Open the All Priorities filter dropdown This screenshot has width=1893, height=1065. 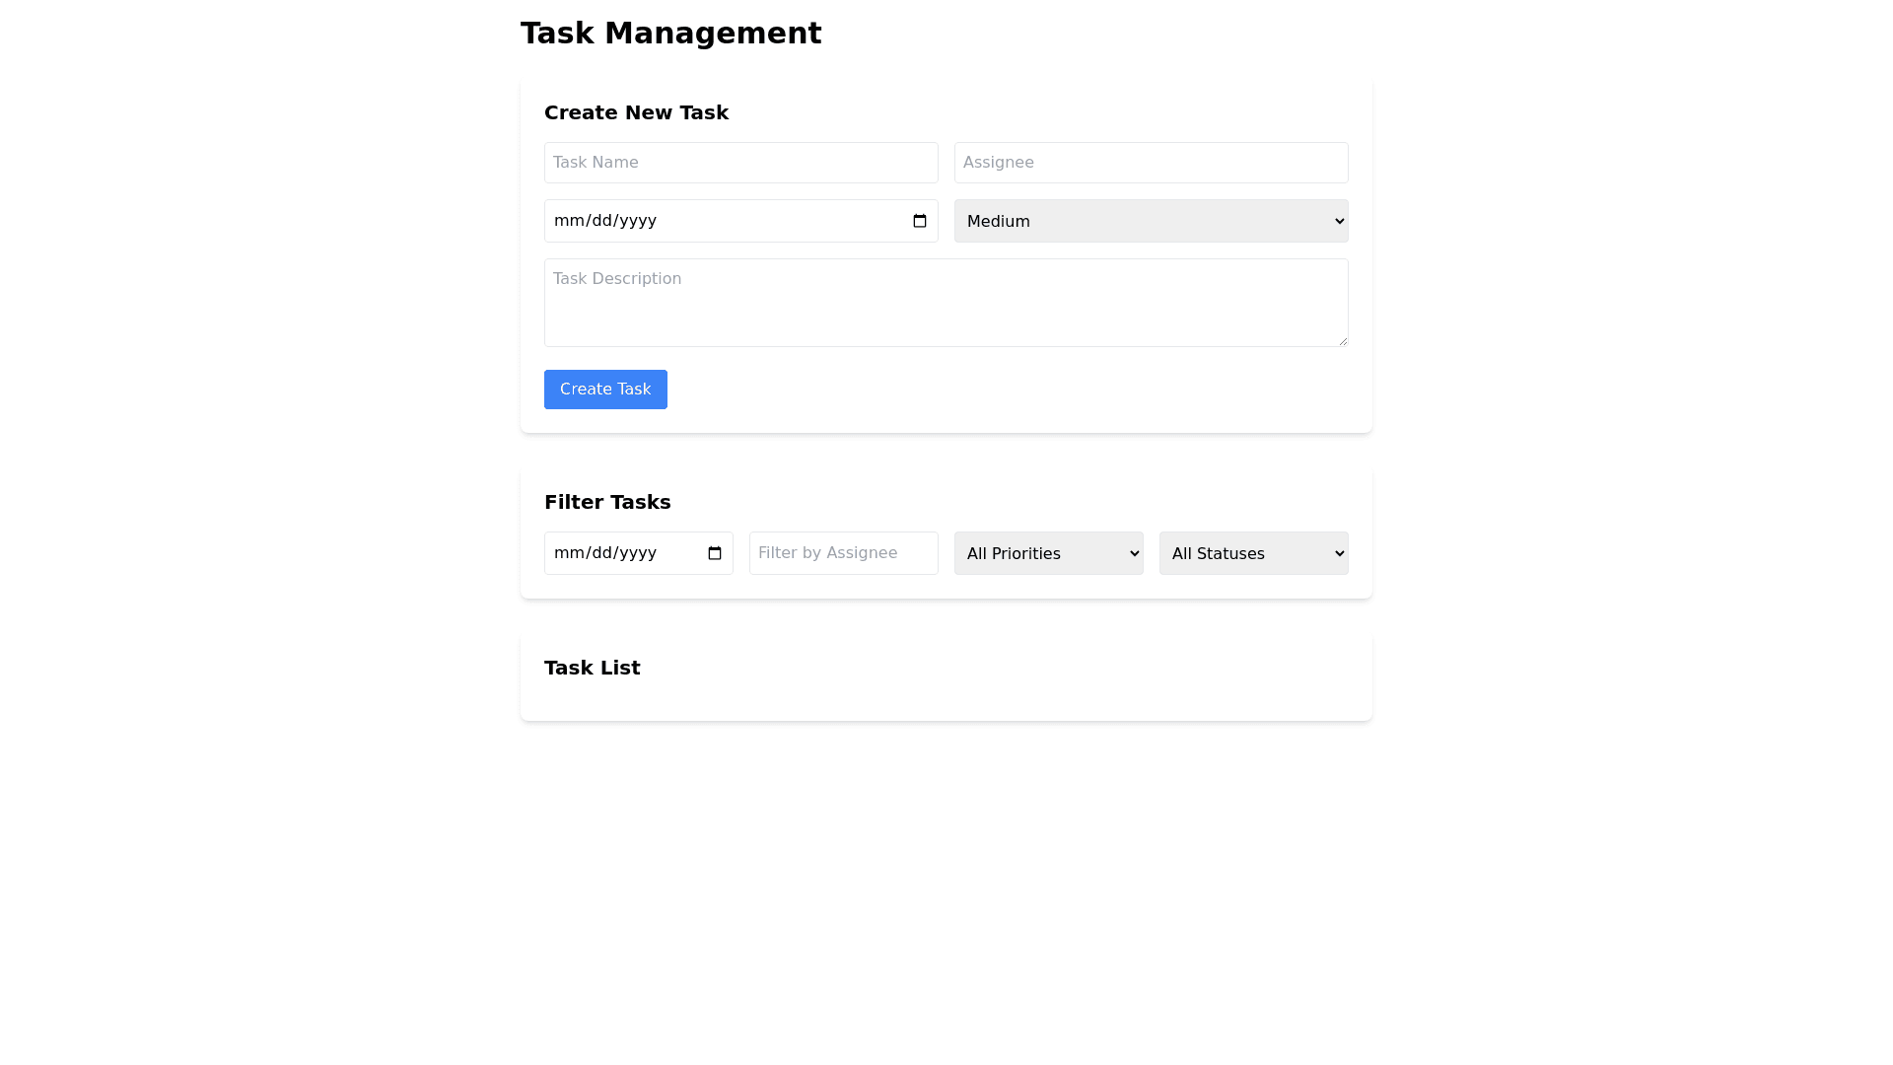pos(1048,553)
